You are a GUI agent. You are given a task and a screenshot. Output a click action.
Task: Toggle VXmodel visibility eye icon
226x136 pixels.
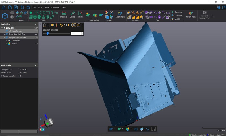pyautogui.click(x=36, y=28)
